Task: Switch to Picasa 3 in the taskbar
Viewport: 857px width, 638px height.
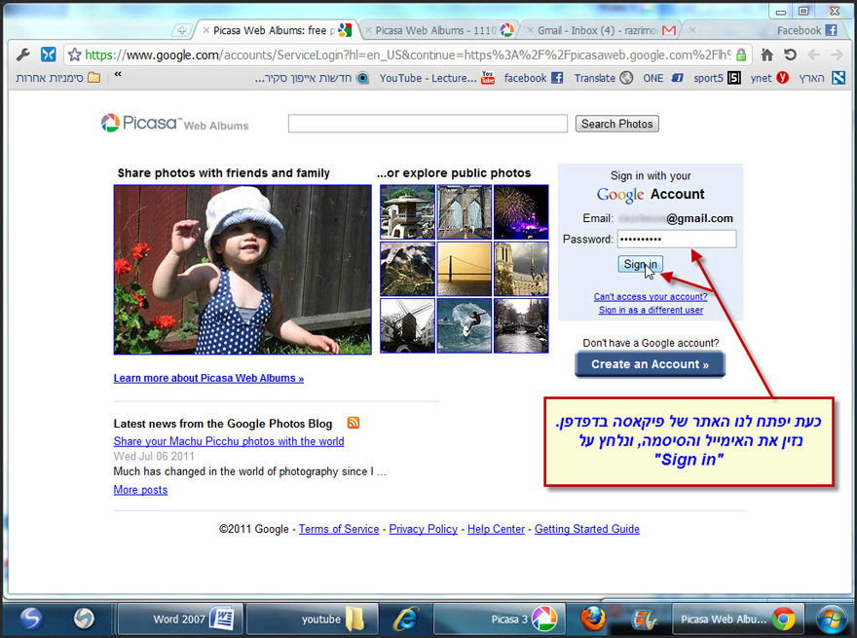Action: tap(502, 619)
